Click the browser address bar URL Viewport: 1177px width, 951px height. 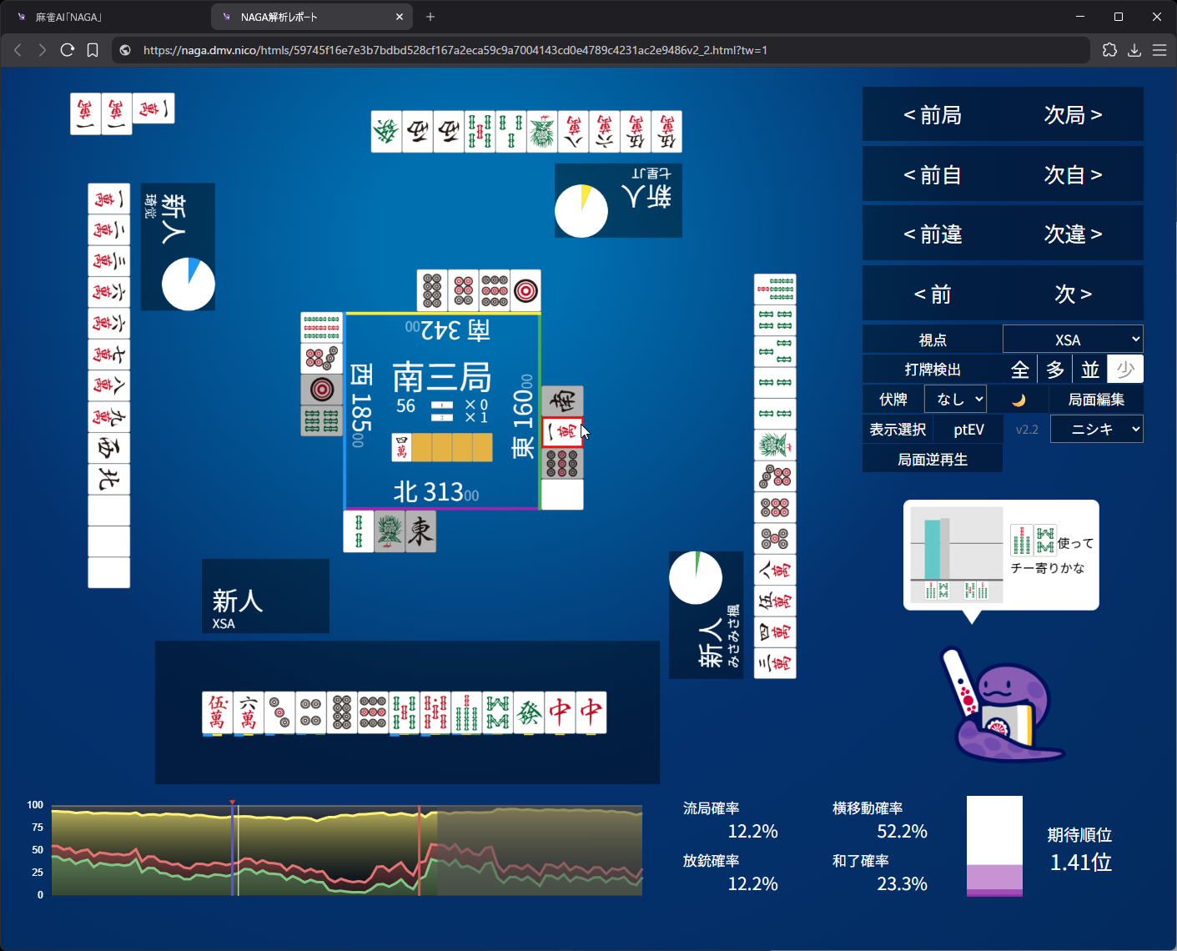coord(455,50)
